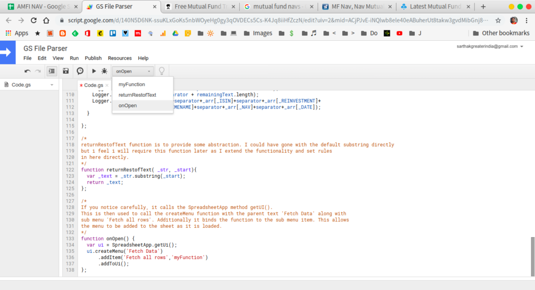Click the redo arrow in the toolbar
This screenshot has height=290, width=535.
38,71
